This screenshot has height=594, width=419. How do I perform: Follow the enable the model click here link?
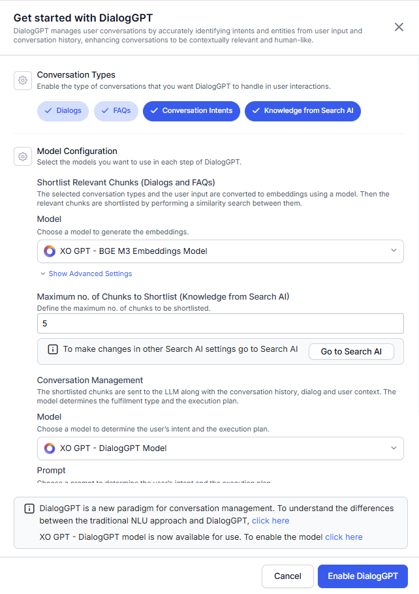click(343, 537)
